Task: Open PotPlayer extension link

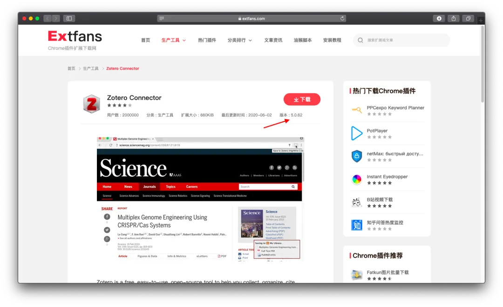Action: [x=377, y=131]
